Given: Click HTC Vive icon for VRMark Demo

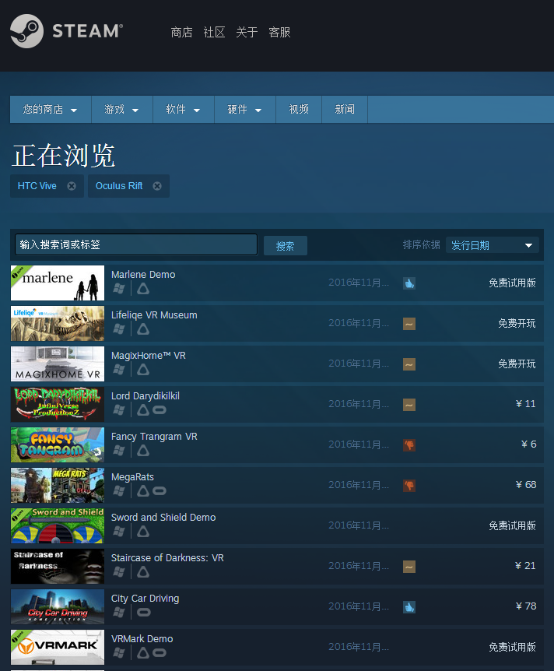Looking at the screenshot, I should coord(143,652).
